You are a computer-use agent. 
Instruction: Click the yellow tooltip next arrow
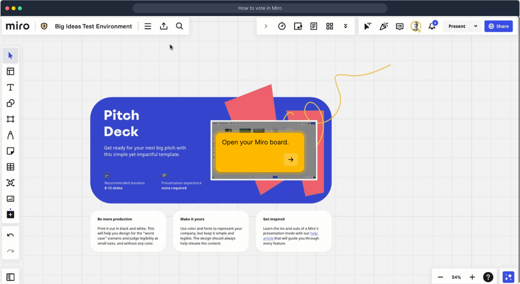(x=291, y=159)
